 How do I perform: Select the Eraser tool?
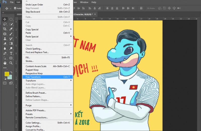pyautogui.click(x=5, y=43)
